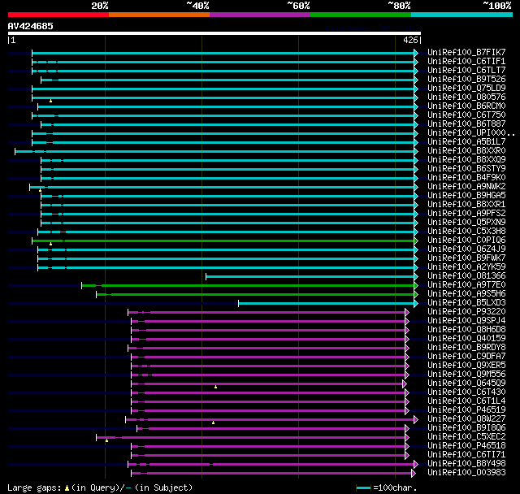This screenshot has height=494, width=520.
Task: Select the UniRef100_B9I8Q6 label
Action: [x=466, y=428]
